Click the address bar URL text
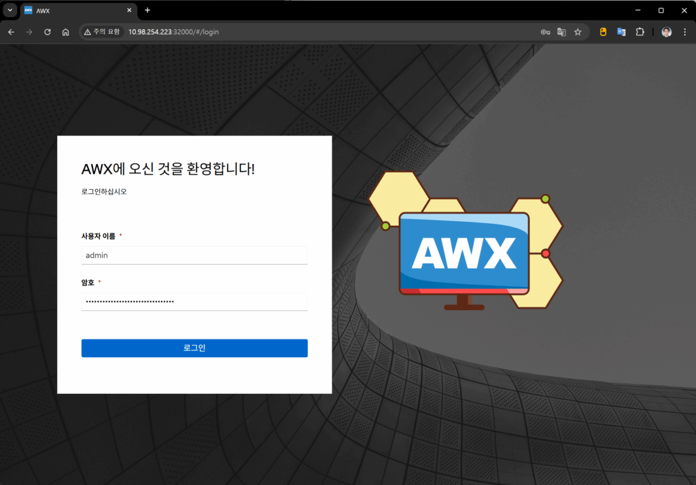This screenshot has width=696, height=485. (173, 32)
